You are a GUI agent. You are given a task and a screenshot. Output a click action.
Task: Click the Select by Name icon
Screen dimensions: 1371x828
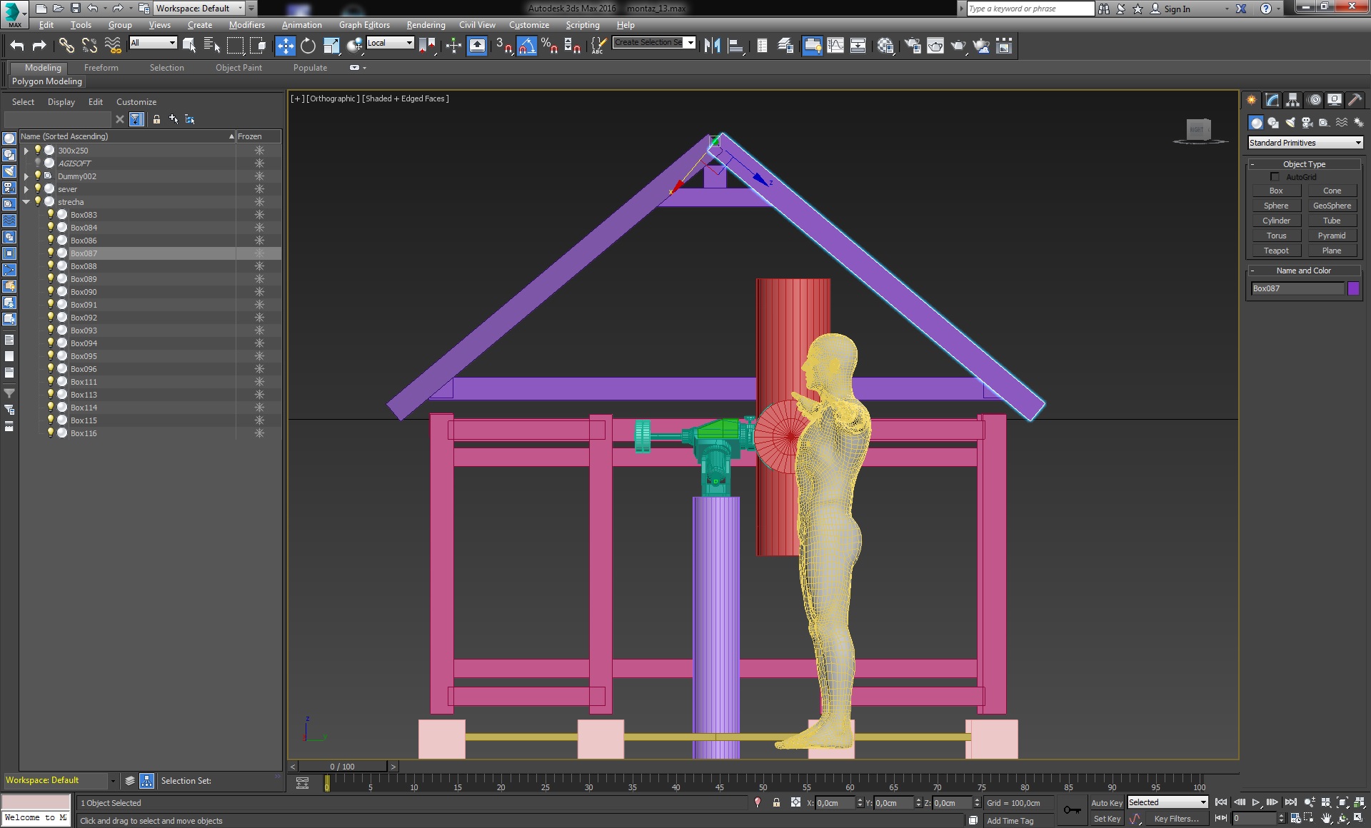(212, 46)
